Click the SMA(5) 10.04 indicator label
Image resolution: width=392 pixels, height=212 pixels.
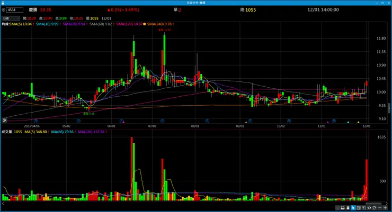[20, 24]
